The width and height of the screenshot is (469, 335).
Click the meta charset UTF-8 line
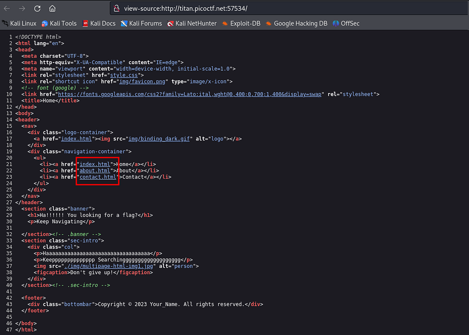[55, 56]
